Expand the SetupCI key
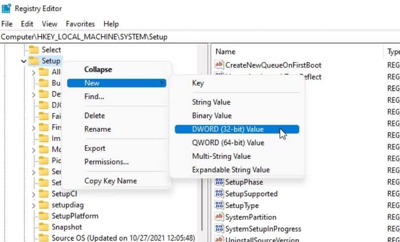 pyautogui.click(x=33, y=195)
